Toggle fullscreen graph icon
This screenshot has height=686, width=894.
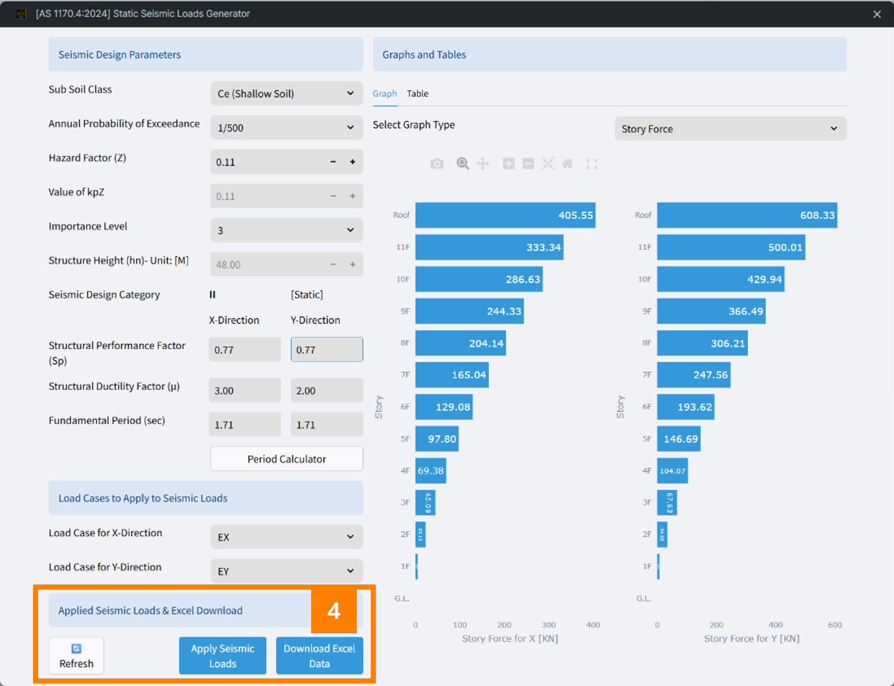(x=592, y=164)
